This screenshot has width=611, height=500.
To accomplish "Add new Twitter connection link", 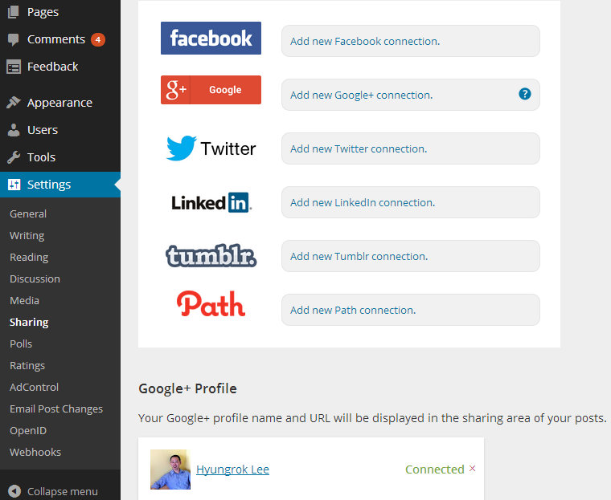I will (358, 148).
